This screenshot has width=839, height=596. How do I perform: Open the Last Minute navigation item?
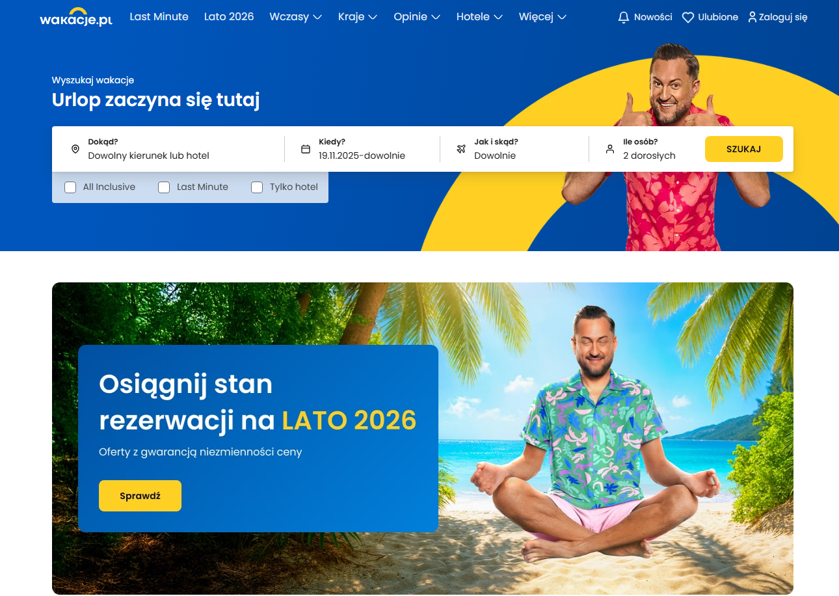coord(159,17)
